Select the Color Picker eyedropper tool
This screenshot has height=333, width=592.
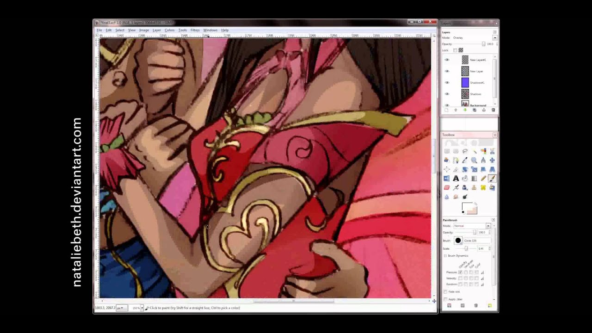pyautogui.click(x=465, y=160)
